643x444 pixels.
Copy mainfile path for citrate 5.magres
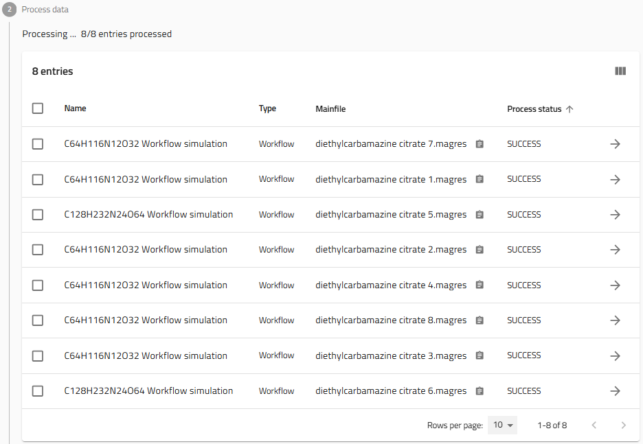point(480,215)
